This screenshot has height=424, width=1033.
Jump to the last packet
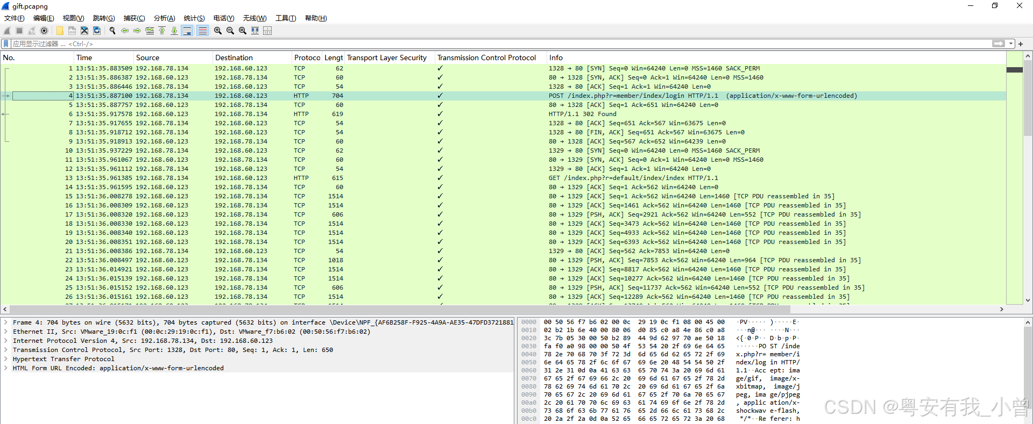174,31
